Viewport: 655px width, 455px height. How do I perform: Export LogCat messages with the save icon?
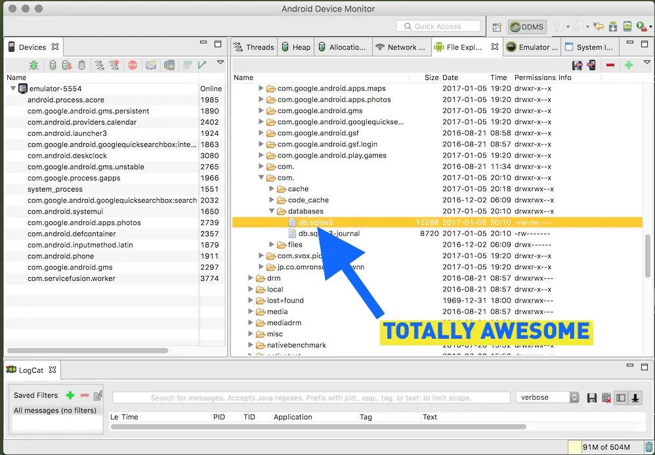tap(591, 398)
